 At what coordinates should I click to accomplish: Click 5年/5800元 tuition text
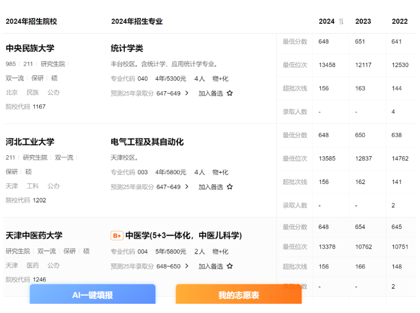coord(170,252)
